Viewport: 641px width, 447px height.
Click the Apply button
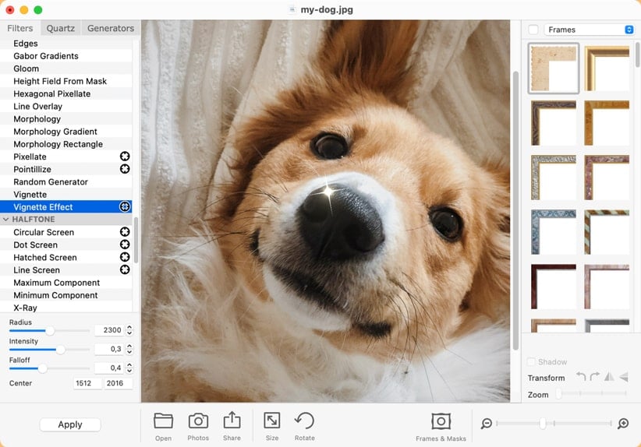click(x=70, y=424)
